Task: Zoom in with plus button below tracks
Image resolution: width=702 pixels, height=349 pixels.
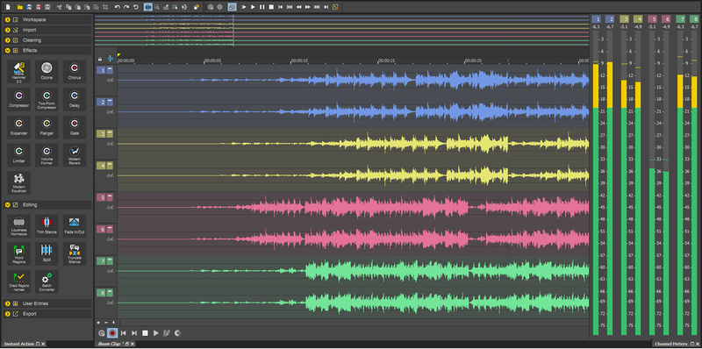Action: click(x=98, y=322)
